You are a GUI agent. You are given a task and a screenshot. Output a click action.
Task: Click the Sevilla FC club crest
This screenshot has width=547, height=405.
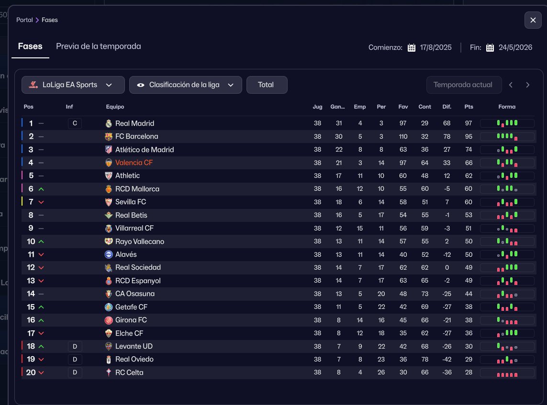point(109,202)
